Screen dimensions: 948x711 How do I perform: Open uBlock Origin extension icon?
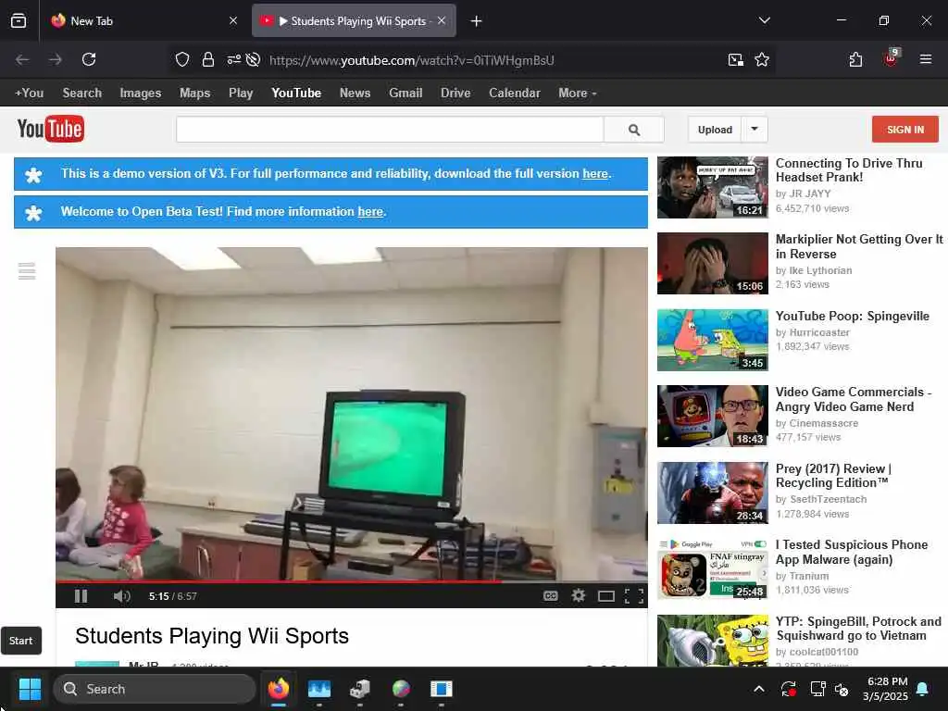coord(892,58)
